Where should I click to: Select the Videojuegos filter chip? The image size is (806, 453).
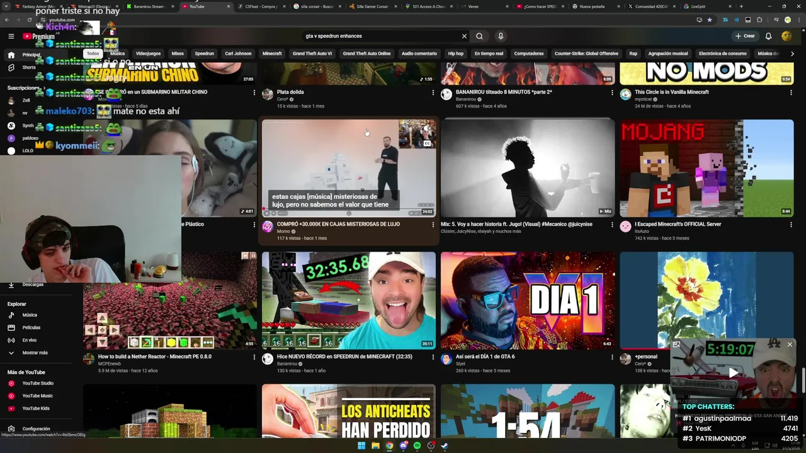(149, 53)
